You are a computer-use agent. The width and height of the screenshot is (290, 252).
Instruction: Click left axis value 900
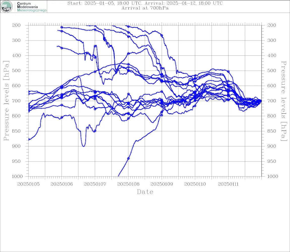click(16, 146)
